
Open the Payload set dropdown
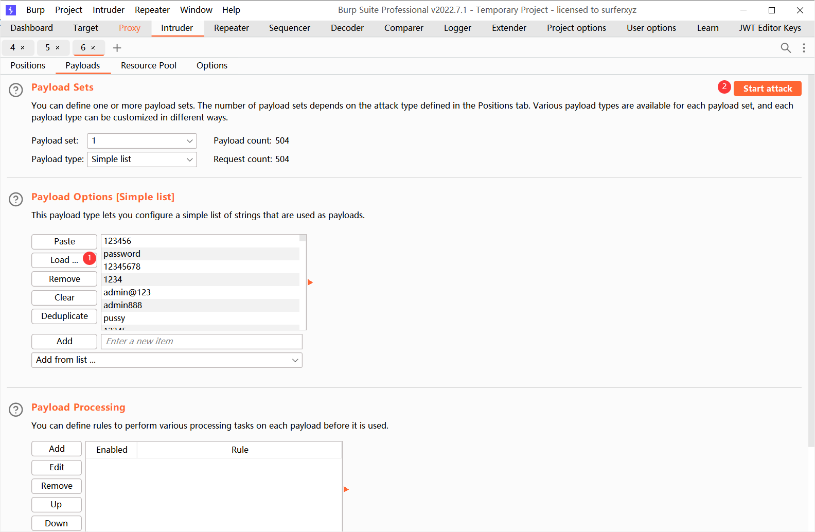(x=142, y=141)
